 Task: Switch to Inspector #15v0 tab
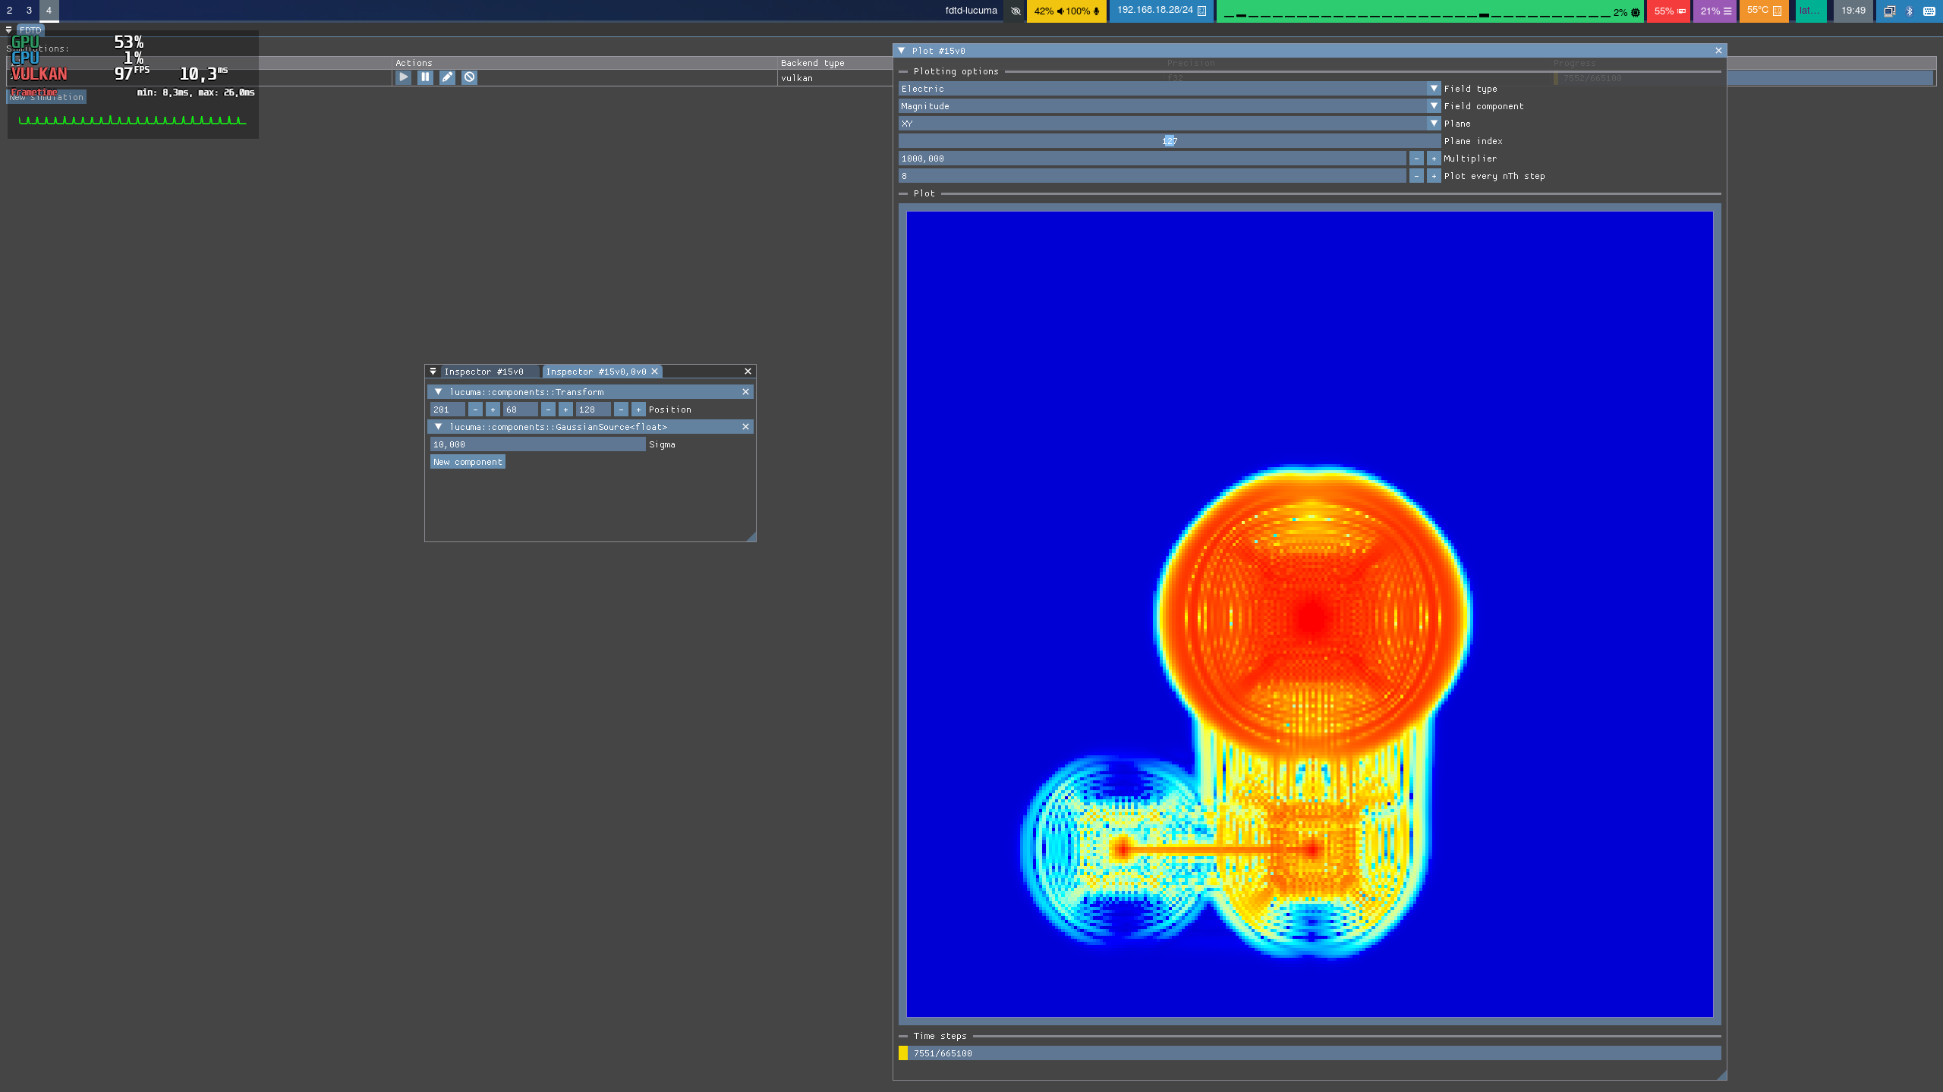484,372
